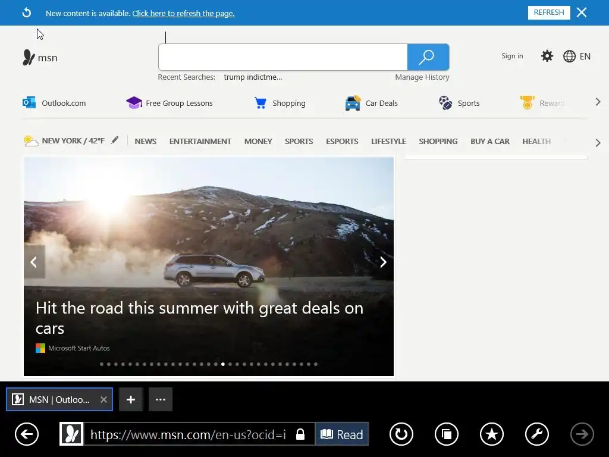
Task: Click the refresh arrow icon in the blue notification bar
Action: (26, 13)
